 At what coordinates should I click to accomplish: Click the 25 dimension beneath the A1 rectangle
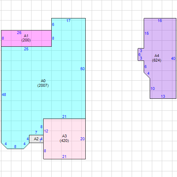point(26,49)
